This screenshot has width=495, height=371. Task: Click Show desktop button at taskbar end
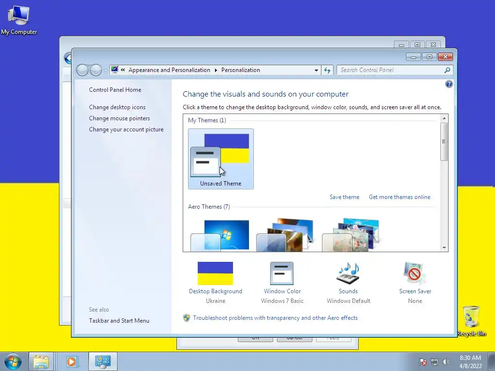point(492,361)
